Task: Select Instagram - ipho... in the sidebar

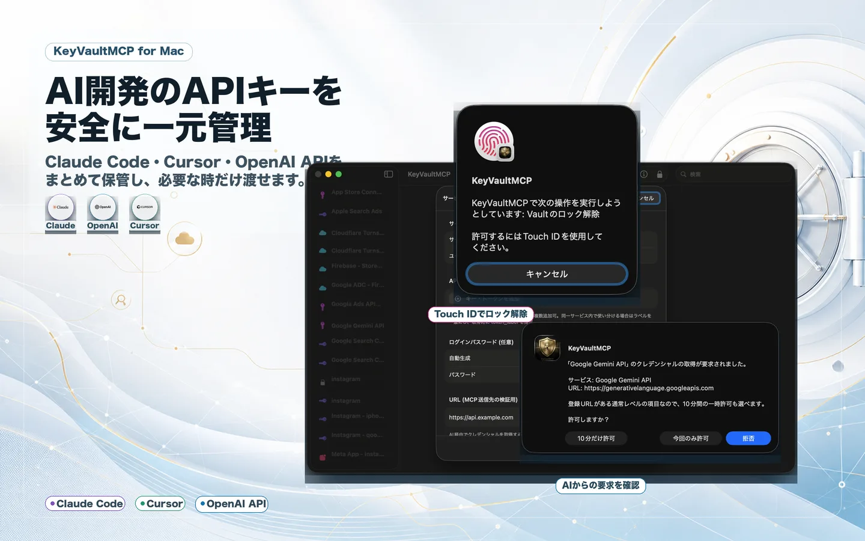Action: [x=357, y=416]
